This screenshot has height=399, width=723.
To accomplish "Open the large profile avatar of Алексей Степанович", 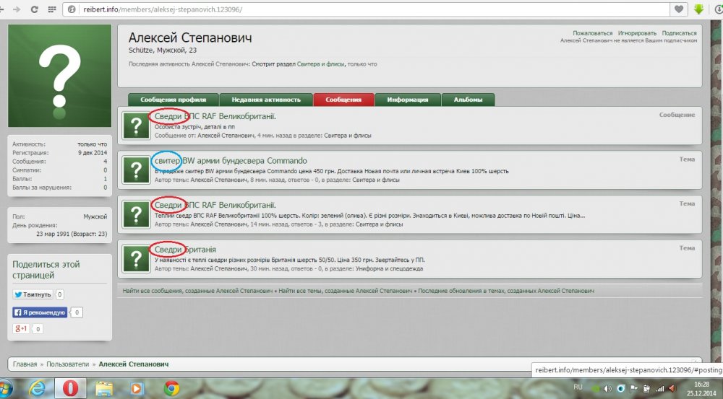I will [59, 76].
